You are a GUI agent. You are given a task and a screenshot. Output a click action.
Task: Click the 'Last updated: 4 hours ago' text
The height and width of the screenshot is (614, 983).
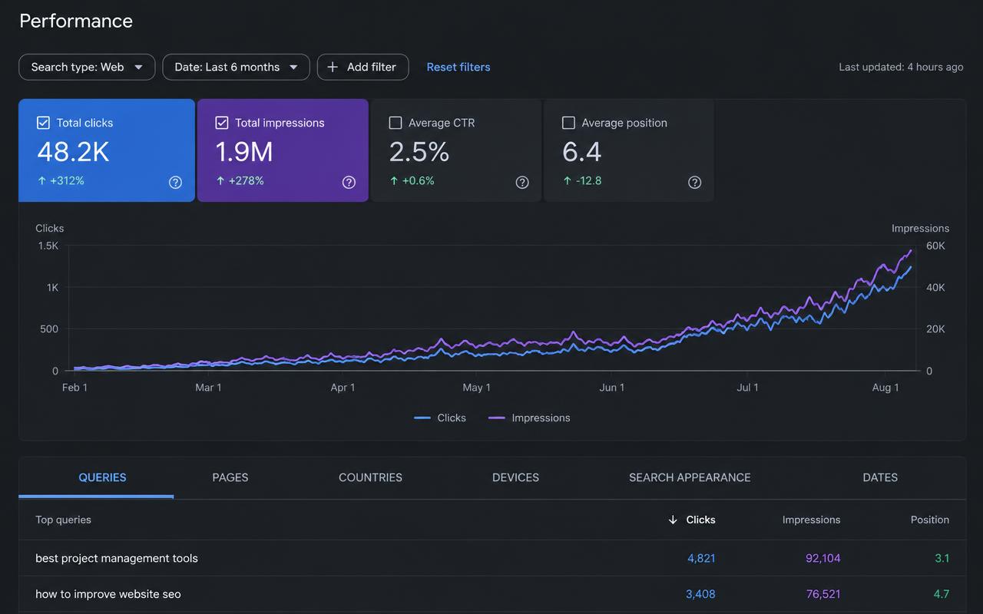pyautogui.click(x=901, y=67)
